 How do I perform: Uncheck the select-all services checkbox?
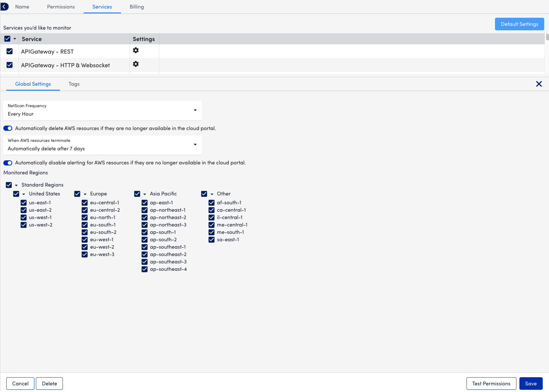pyautogui.click(x=7, y=39)
